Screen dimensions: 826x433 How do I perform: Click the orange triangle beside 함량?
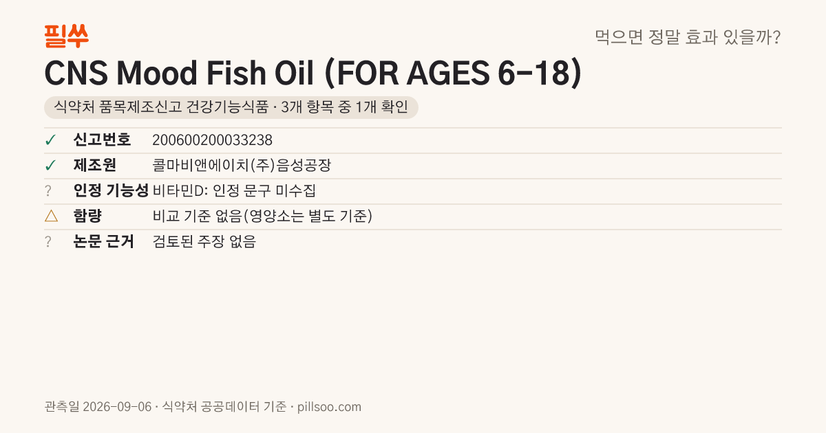coord(51,216)
